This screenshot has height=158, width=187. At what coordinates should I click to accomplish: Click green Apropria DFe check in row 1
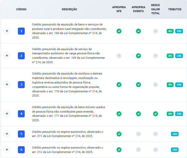(119, 31)
